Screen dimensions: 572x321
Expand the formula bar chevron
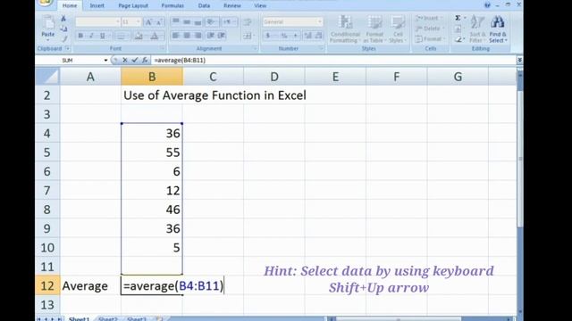tap(519, 60)
